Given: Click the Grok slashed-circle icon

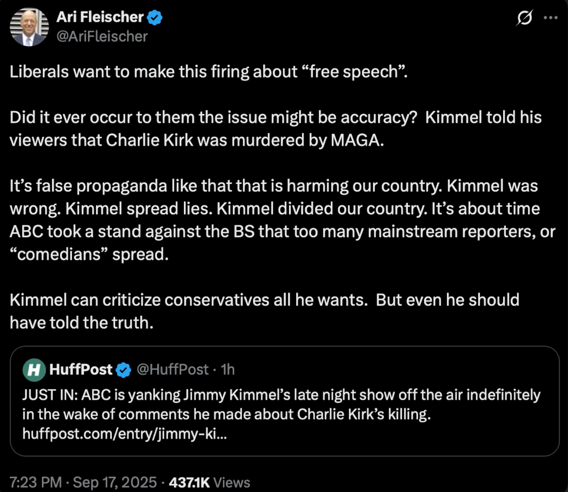Looking at the screenshot, I should [524, 18].
